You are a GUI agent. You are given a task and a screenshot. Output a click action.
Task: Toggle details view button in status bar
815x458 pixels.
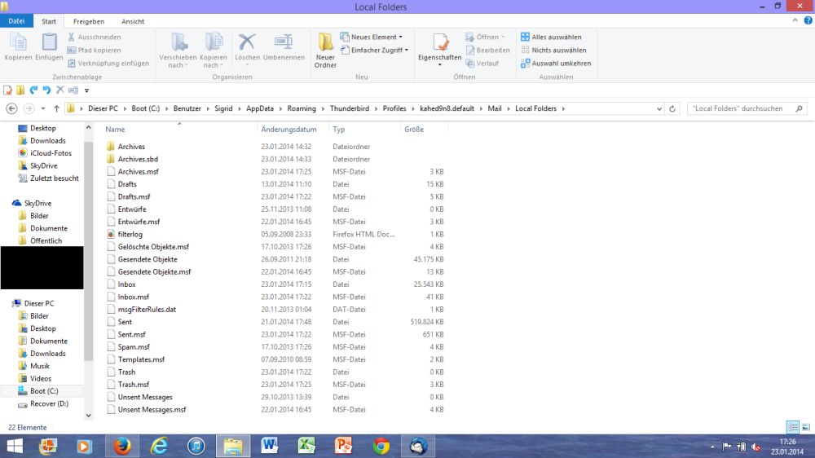pos(792,427)
